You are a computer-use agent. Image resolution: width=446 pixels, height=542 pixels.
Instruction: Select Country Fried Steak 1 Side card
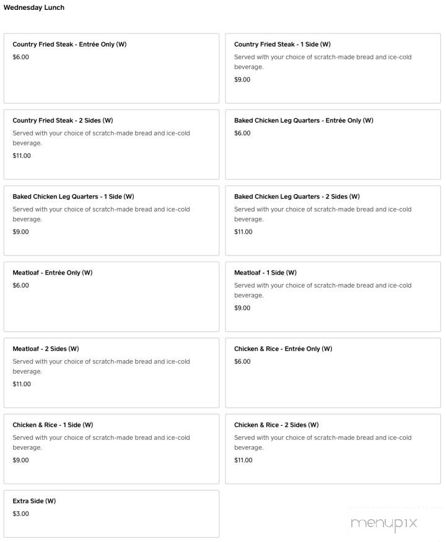pos(333,68)
